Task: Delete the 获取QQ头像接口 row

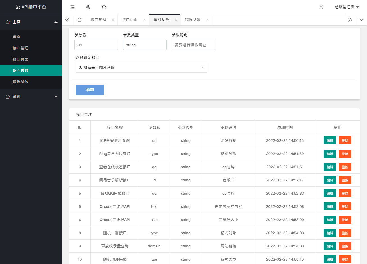Action: click(345, 194)
